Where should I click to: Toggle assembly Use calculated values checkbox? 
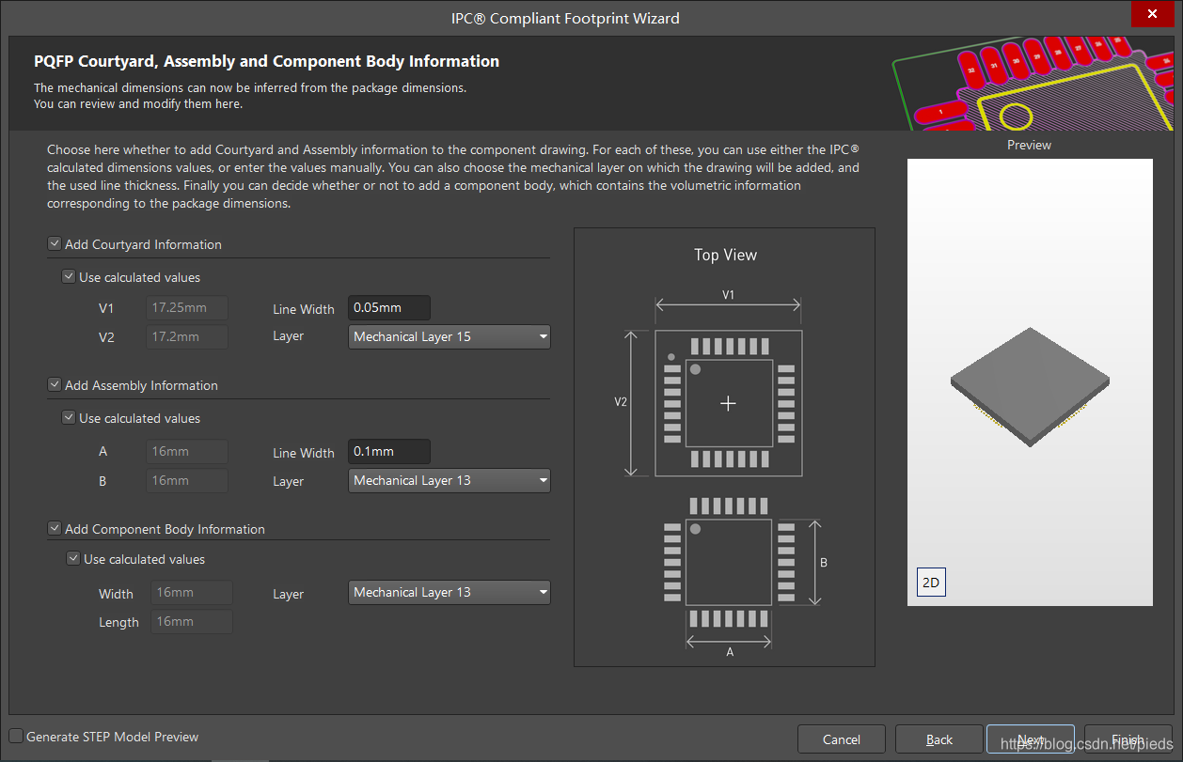[x=68, y=418]
